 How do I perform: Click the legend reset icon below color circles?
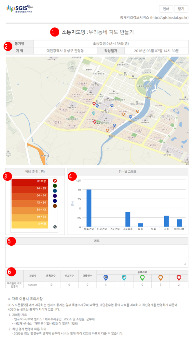55,227
